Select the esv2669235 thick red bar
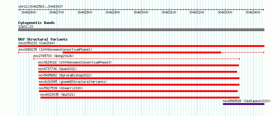This screenshot has height=116, width=273. [142, 52]
